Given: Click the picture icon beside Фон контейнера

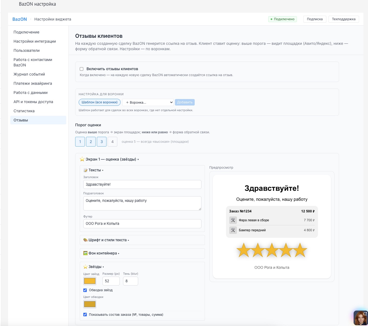Looking at the screenshot, I should tap(85, 253).
